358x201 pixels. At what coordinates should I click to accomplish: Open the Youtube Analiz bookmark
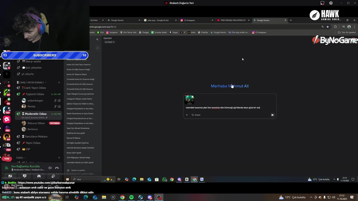[159, 32]
